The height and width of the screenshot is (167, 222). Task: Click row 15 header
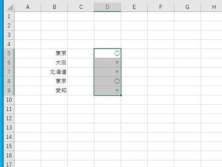(9, 146)
